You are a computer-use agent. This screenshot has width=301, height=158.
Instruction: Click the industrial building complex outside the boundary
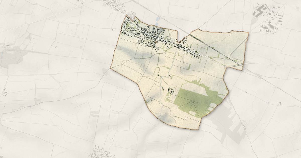(268, 19)
